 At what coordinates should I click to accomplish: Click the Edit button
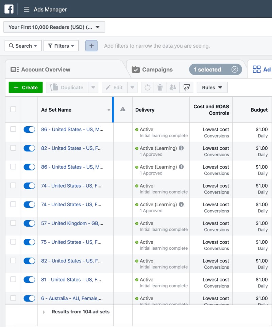click(115, 87)
